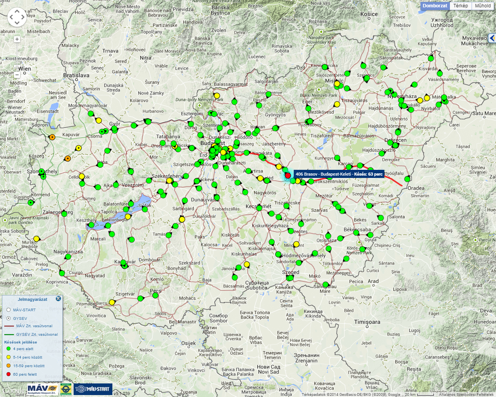Click the yellow train marker at Celldömölk

click(x=82, y=177)
